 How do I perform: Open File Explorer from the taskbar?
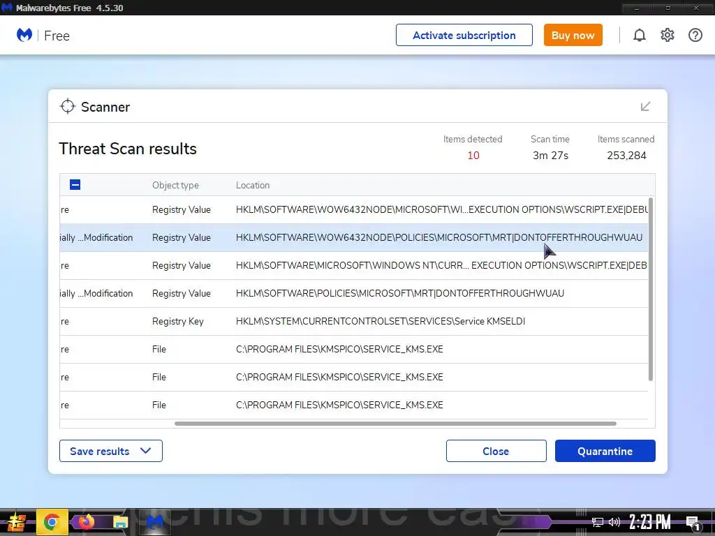pyautogui.click(x=120, y=523)
